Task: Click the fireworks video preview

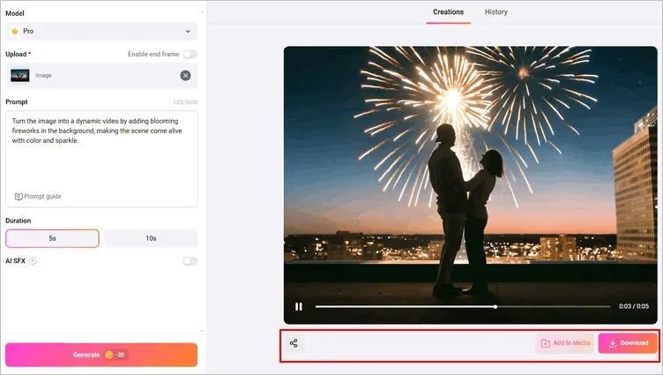Action: pyautogui.click(x=471, y=185)
